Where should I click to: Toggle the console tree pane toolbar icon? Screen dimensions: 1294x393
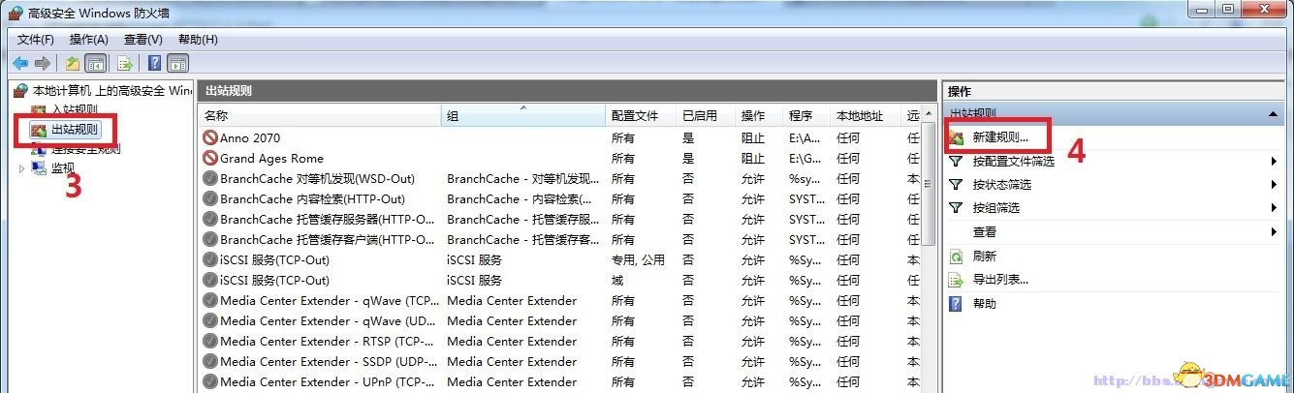point(95,63)
